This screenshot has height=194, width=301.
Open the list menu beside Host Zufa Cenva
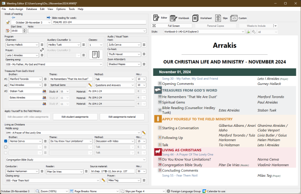(144, 45)
